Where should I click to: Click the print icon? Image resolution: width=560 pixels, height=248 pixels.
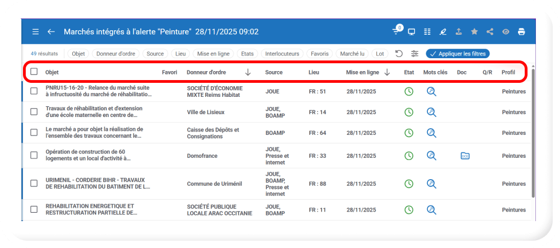coord(521,32)
